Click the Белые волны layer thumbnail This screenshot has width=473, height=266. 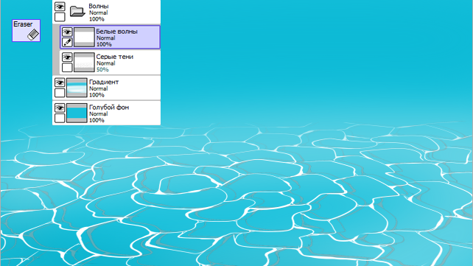pyautogui.click(x=84, y=37)
